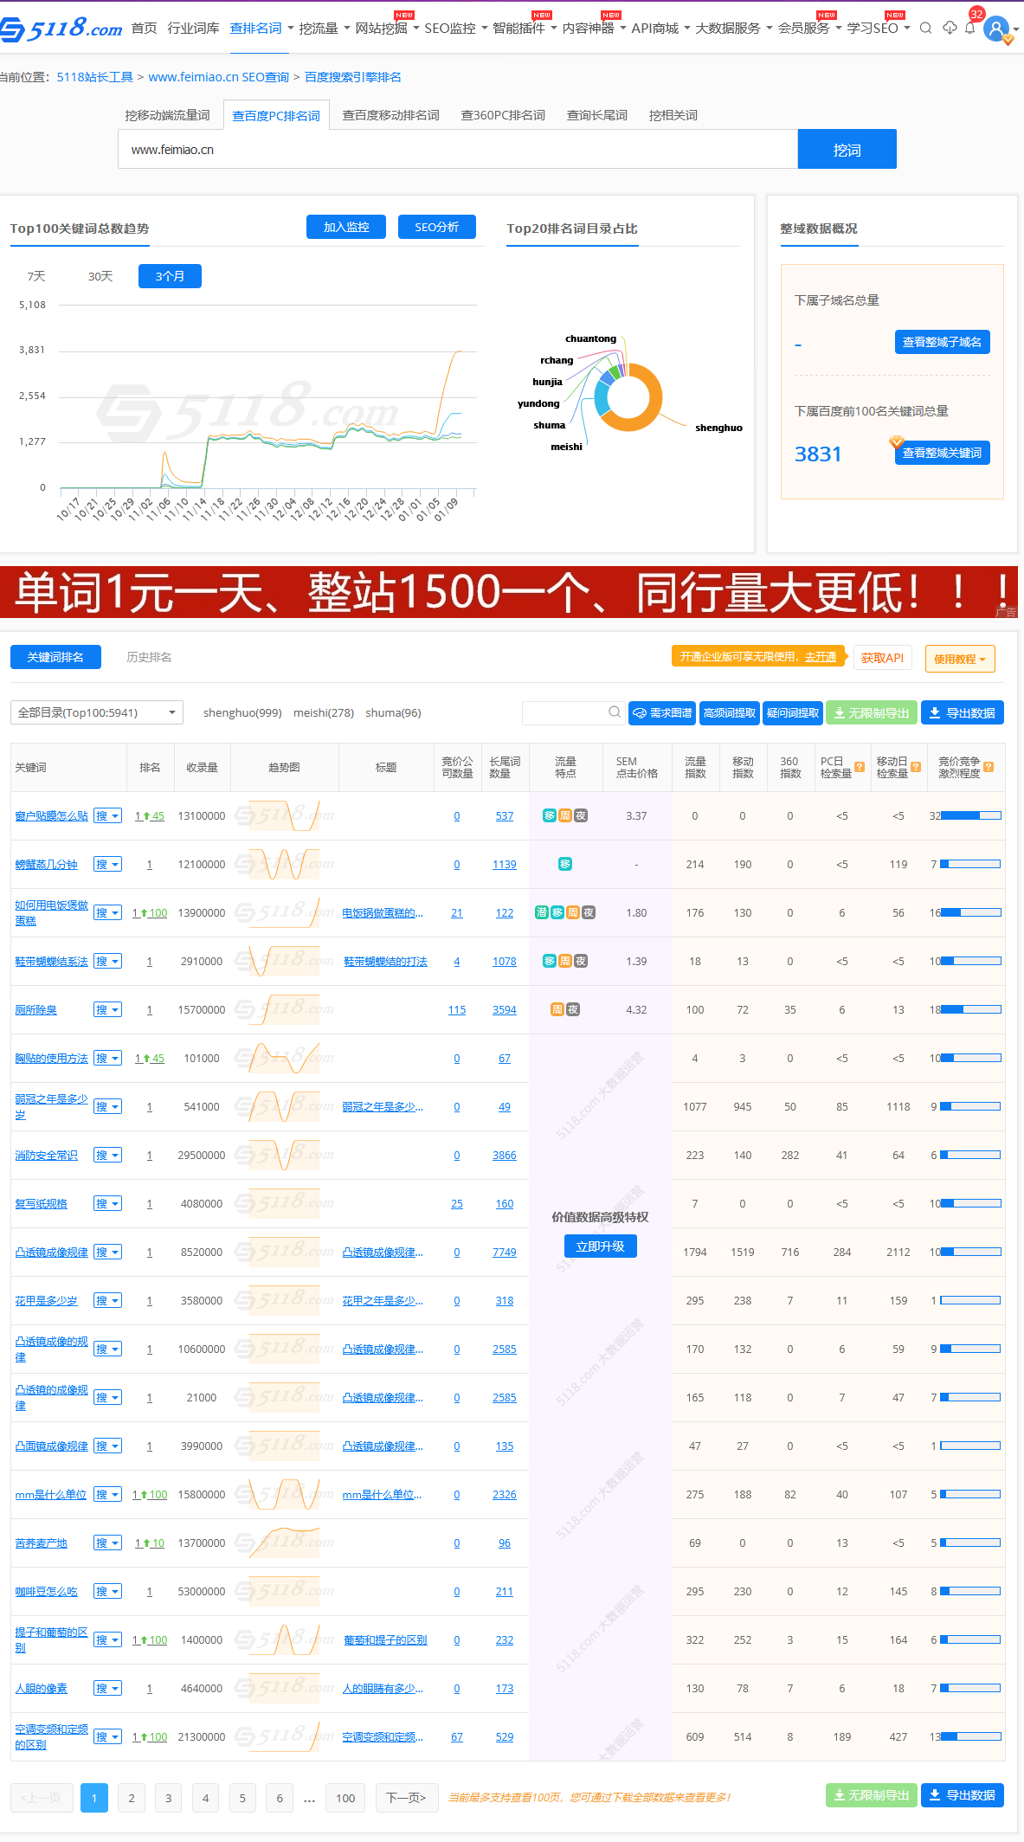
Task: Switch to 历史排名 tab
Action: pyautogui.click(x=149, y=657)
